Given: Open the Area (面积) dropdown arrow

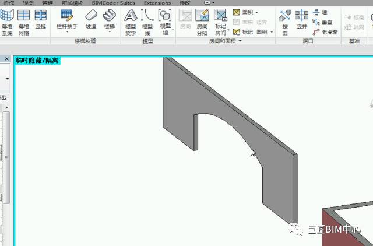Looking at the screenshot, I should (256, 12).
